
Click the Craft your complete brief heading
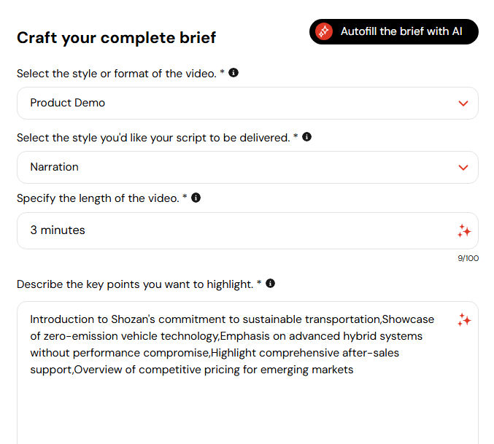tap(117, 38)
